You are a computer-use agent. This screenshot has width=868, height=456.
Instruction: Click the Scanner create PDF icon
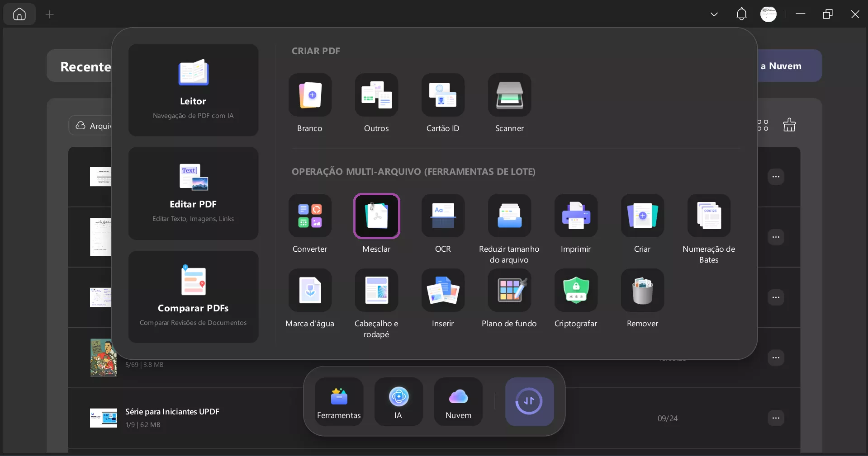tap(509, 95)
